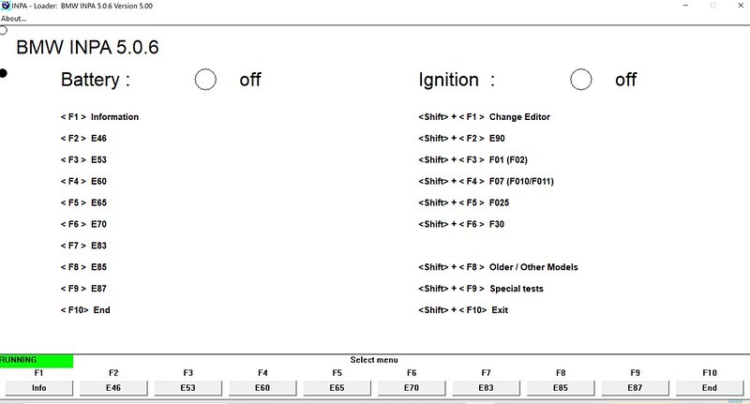Select the E46 button in bottom bar
The image size is (750, 404).
[113, 388]
